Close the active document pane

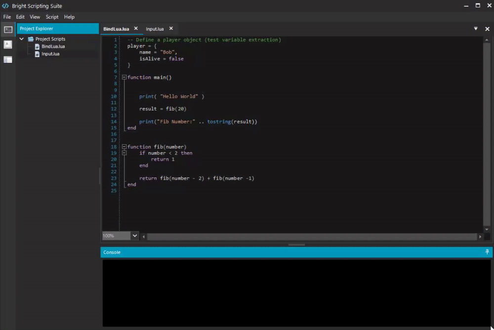pyautogui.click(x=488, y=29)
